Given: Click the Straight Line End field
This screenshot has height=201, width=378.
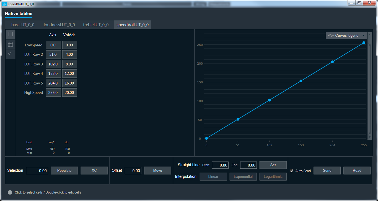Looking at the screenshot, I should [248, 165].
